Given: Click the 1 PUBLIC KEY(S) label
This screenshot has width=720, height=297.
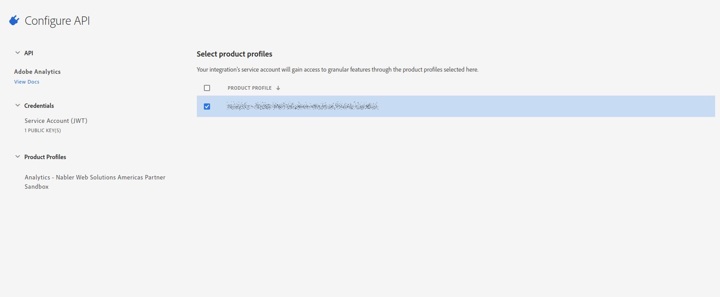Looking at the screenshot, I should click(42, 130).
